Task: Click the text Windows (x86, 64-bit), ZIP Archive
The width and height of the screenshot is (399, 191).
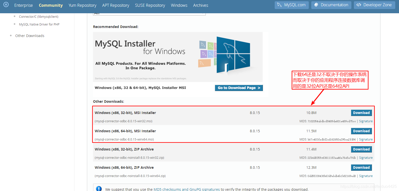Action: coord(124,167)
